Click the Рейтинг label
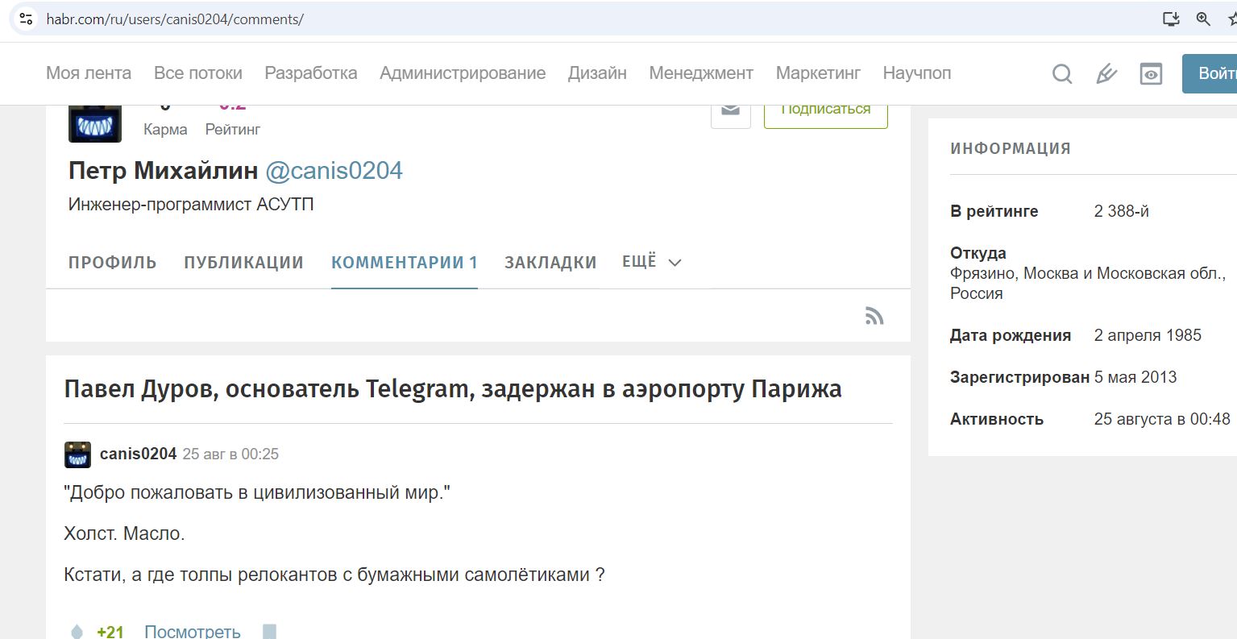 click(233, 129)
